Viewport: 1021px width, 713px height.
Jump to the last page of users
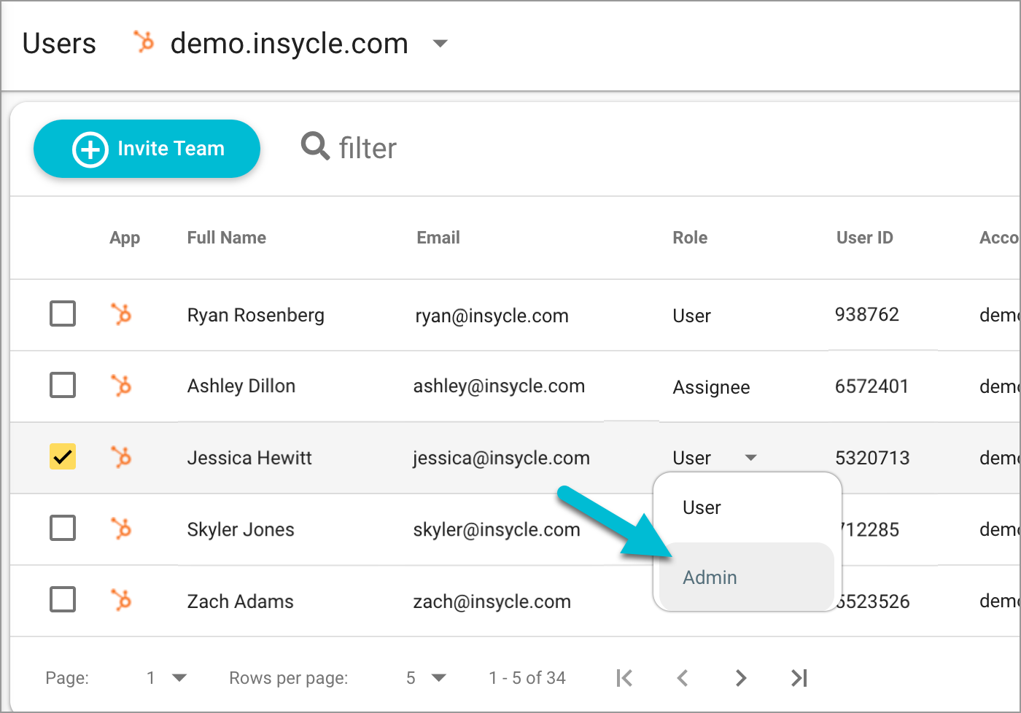point(799,678)
